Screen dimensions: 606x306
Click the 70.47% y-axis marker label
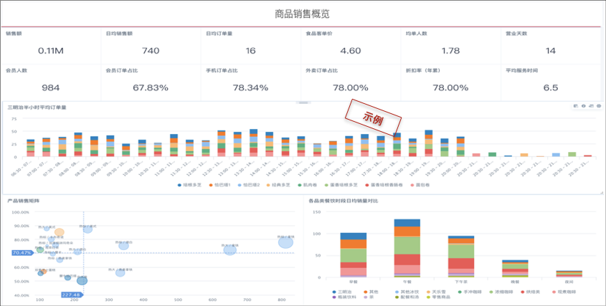tap(22, 253)
